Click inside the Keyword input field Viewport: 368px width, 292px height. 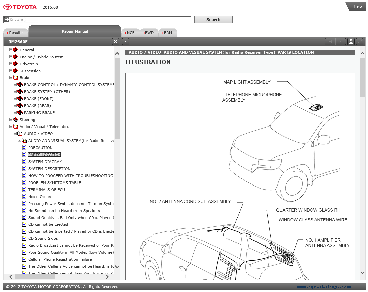point(97,20)
